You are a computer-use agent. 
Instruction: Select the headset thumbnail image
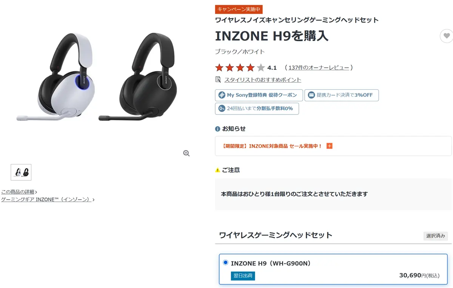pos(21,172)
